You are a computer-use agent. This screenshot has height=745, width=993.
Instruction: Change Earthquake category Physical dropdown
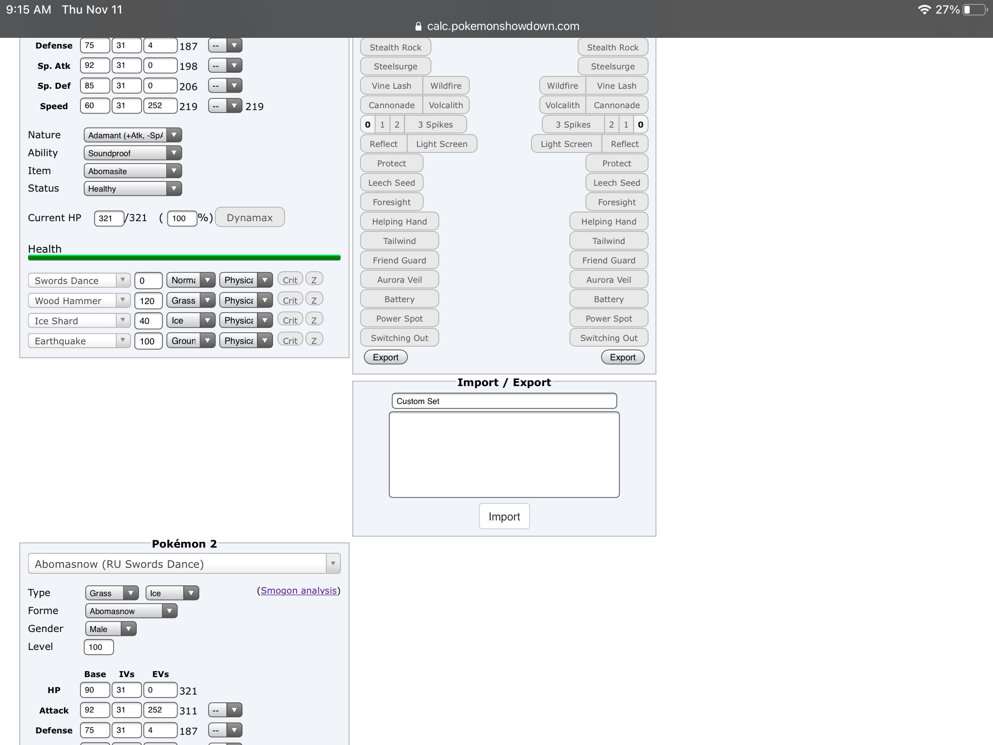click(x=246, y=340)
